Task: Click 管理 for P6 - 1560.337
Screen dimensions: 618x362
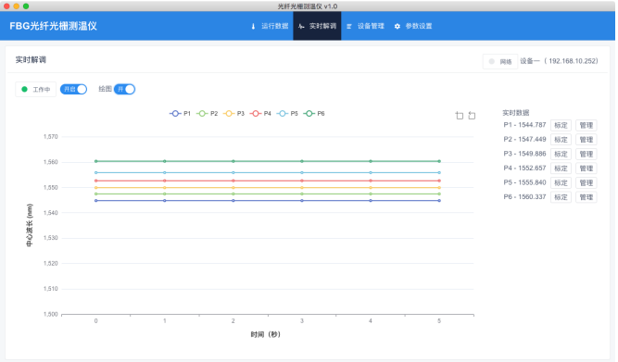Action: [x=586, y=197]
